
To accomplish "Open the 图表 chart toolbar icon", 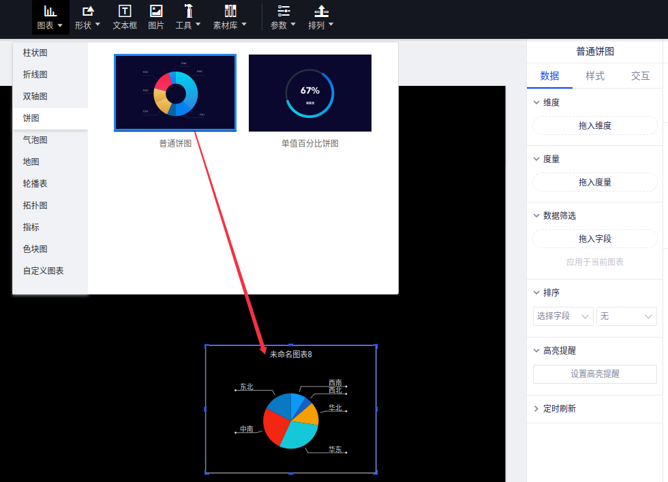I will (x=50, y=12).
